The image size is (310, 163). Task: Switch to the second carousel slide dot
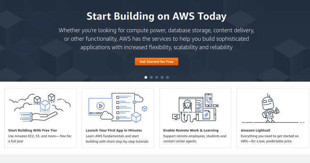tap(151, 77)
